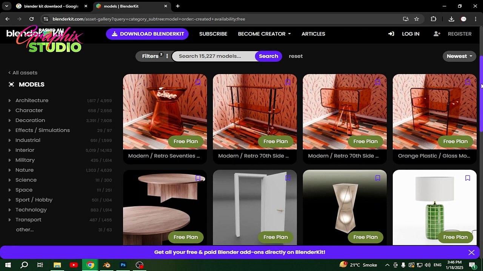Bookmark the first Modern / Retro 70th Side model
Viewport: 483px width, 271px height.
[x=288, y=82]
